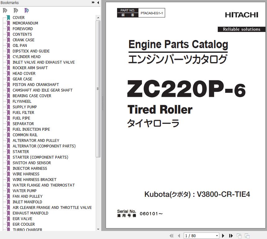Select CAMSHAFT AND IDLE GEAR SHAFT bookmark
Image resolution: width=267 pixels, height=239 pixels.
point(42,90)
